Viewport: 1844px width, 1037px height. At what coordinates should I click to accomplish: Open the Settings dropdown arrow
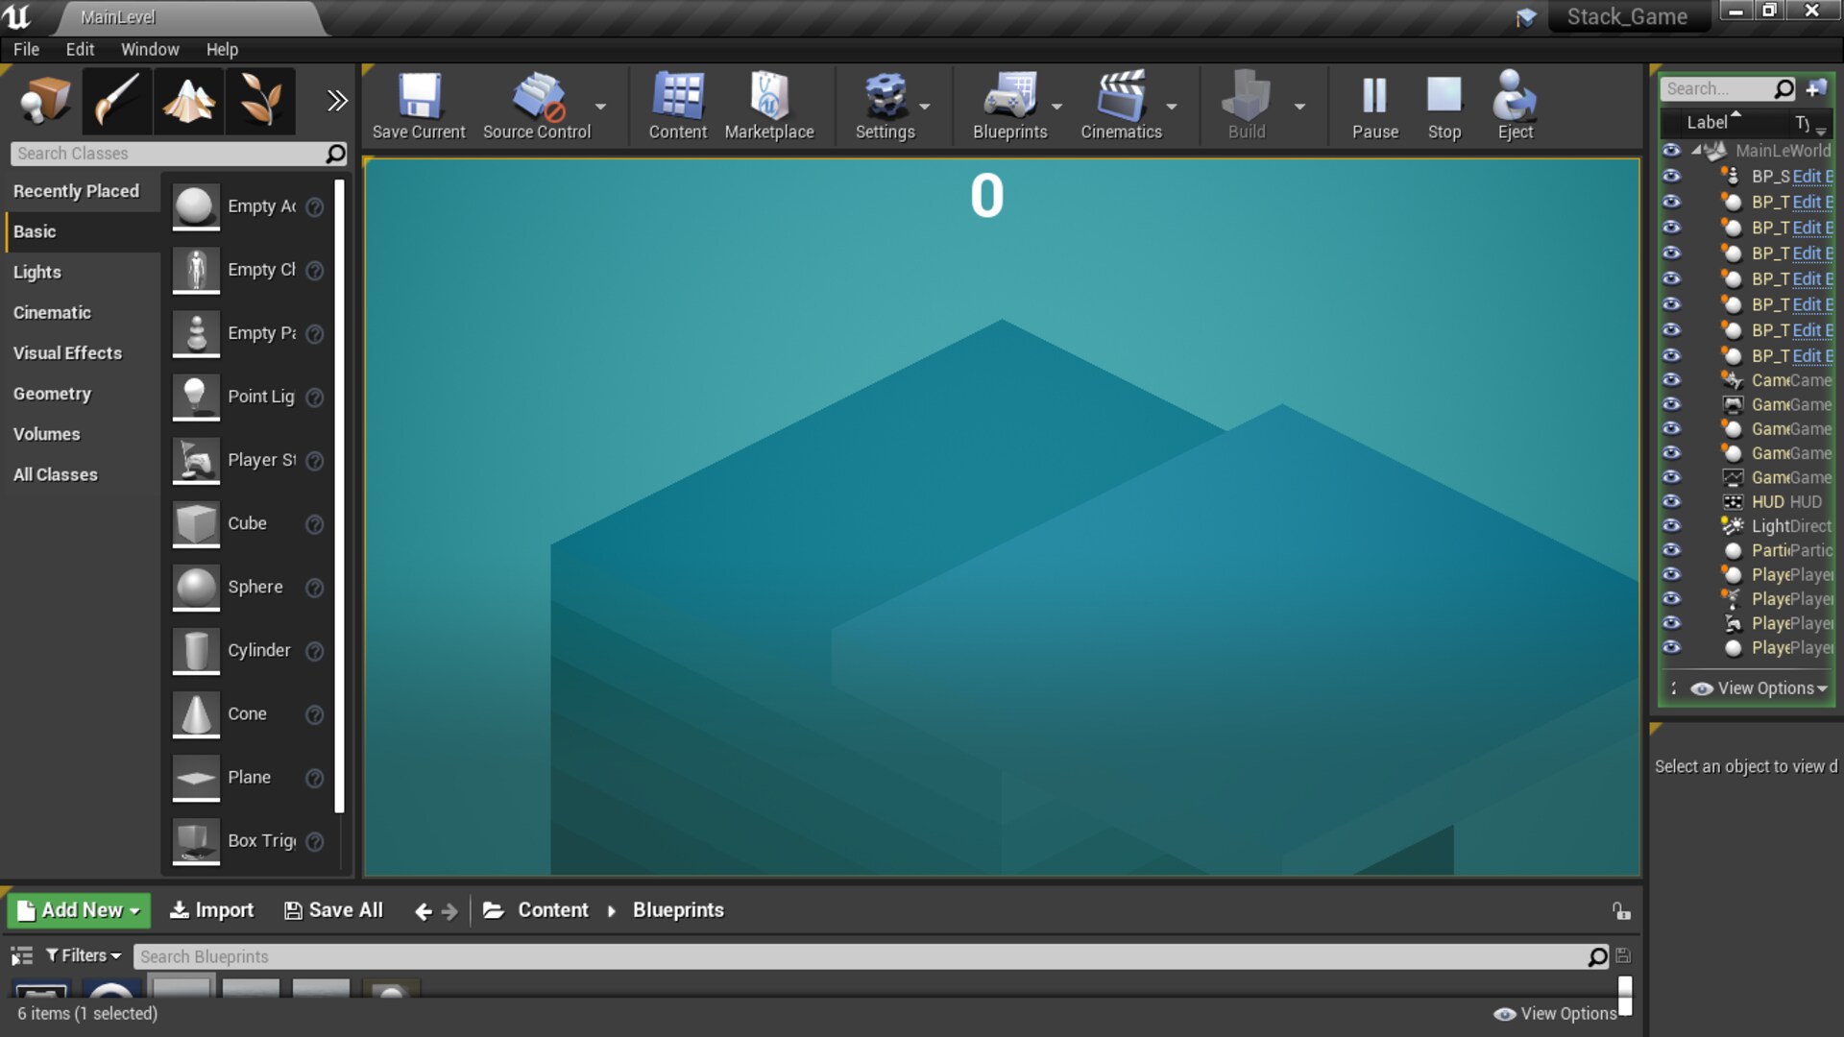tap(925, 108)
